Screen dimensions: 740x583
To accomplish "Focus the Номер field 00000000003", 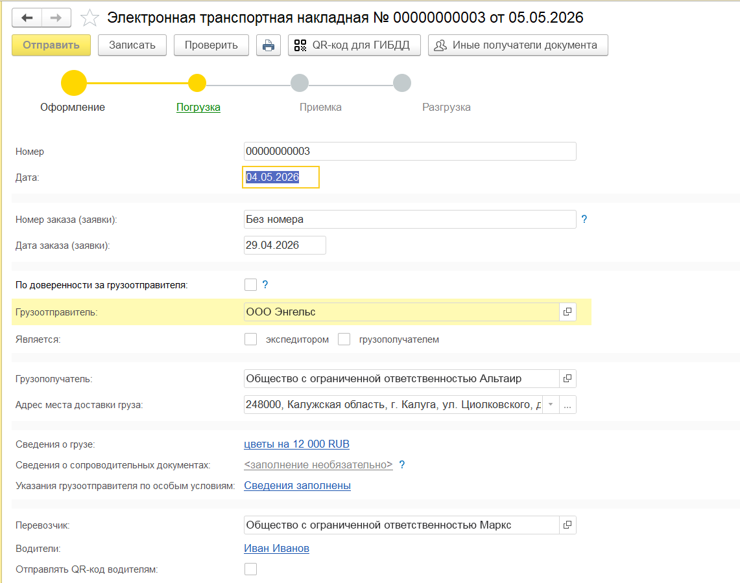I will pyautogui.click(x=410, y=152).
